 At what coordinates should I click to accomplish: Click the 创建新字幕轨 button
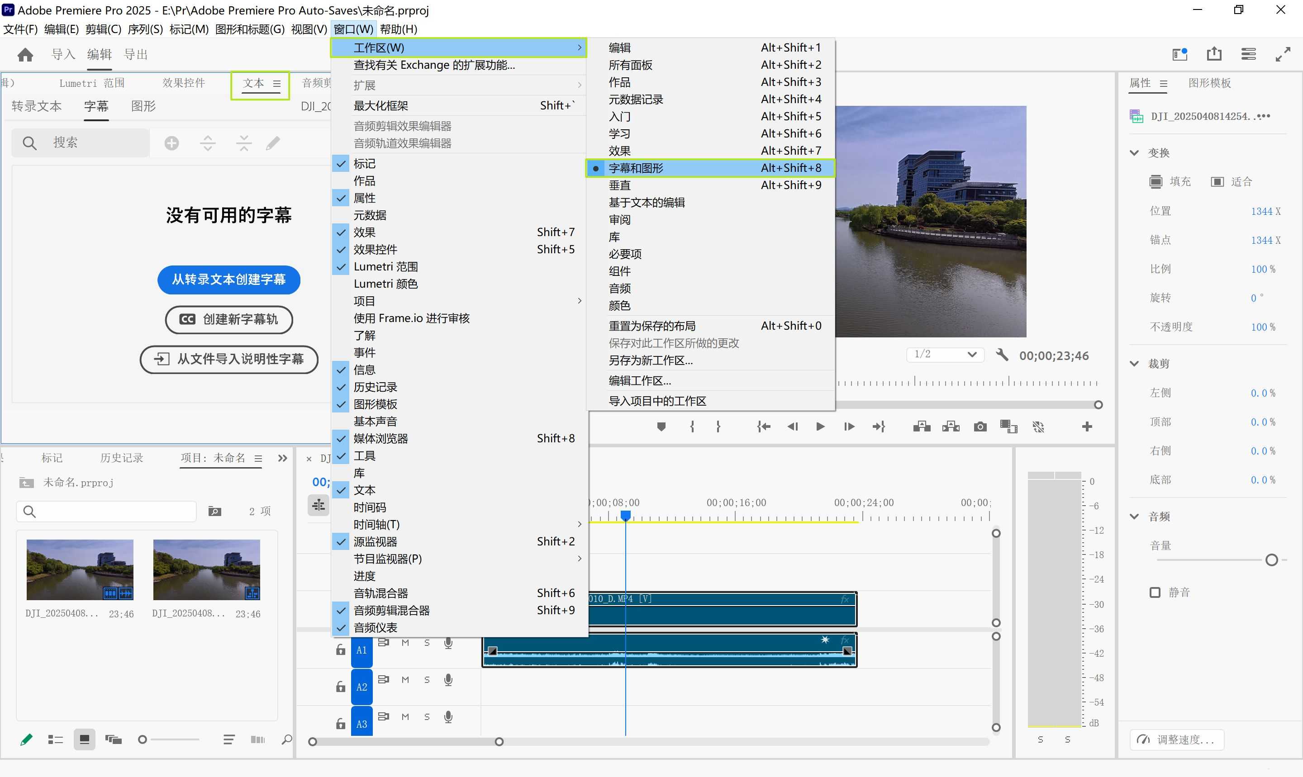point(229,319)
